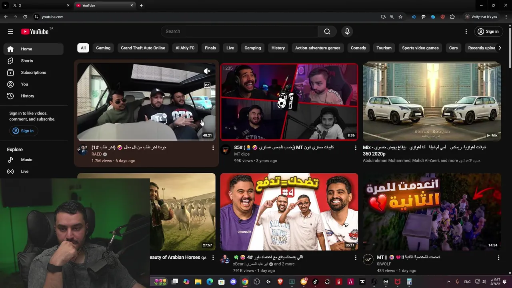Select Grand Theft Auto Online chip
Viewport: 512px width, 288px height.
coord(143,48)
